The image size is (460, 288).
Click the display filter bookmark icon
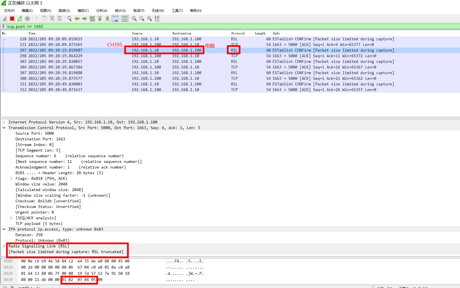3,26
